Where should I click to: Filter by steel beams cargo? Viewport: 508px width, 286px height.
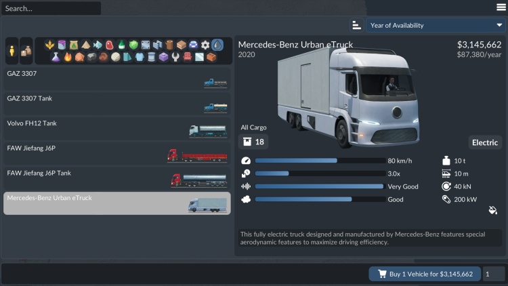pos(157,45)
